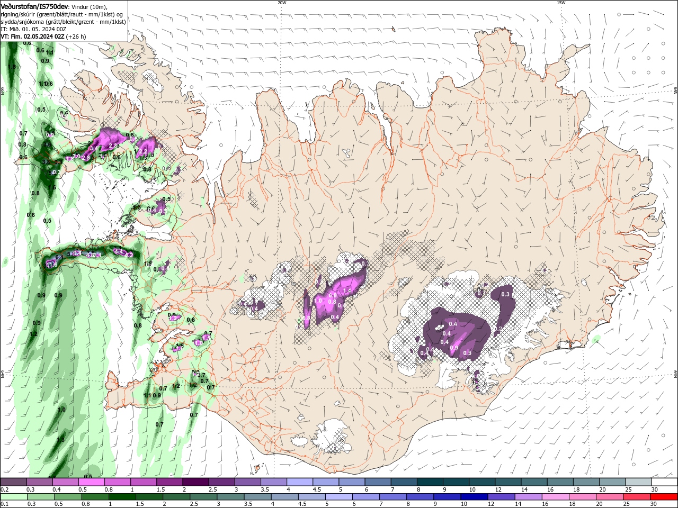Select the snow legend swatch starting at 6
This screenshot has height=508, width=678.
click(377, 482)
